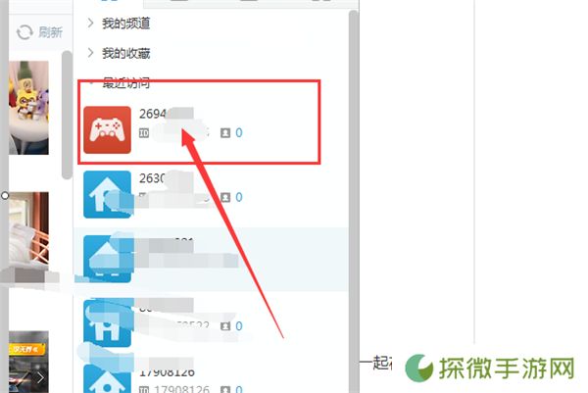The width and height of the screenshot is (588, 393).
Task: Collapse the 最近访问 section
Action: [x=90, y=83]
